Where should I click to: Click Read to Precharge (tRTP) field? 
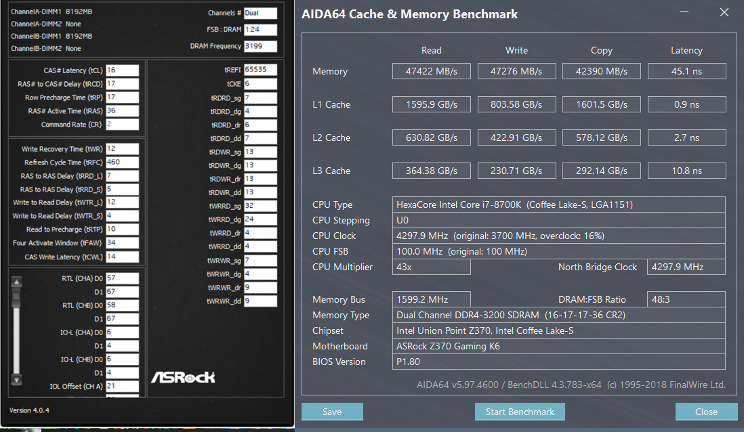pos(123,229)
